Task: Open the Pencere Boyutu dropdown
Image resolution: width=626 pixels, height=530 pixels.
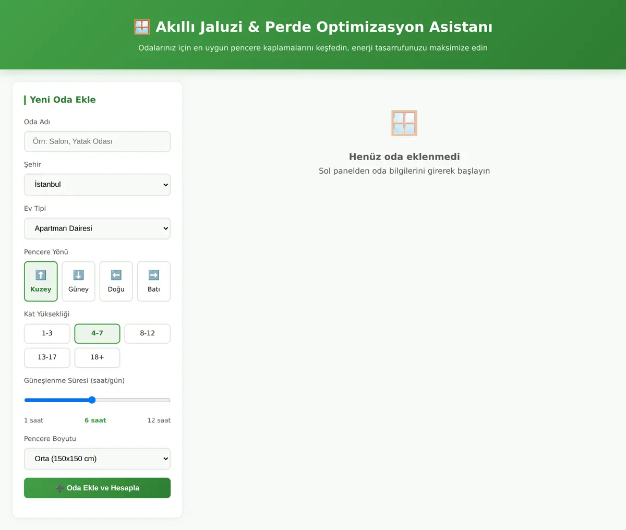Action: (x=97, y=459)
